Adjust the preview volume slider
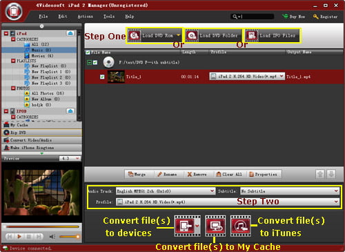This screenshot has height=252, width=345. (69, 237)
